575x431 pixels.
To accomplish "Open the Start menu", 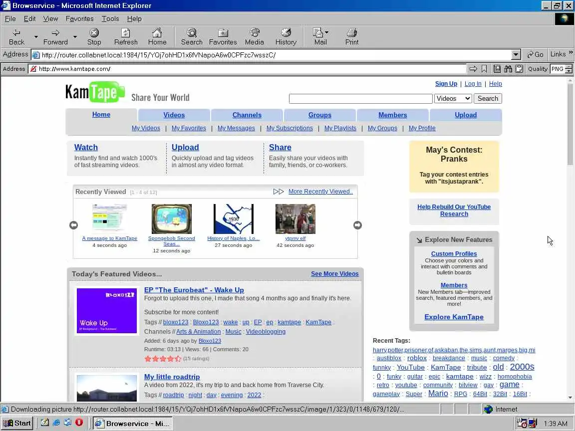I will 17,424.
